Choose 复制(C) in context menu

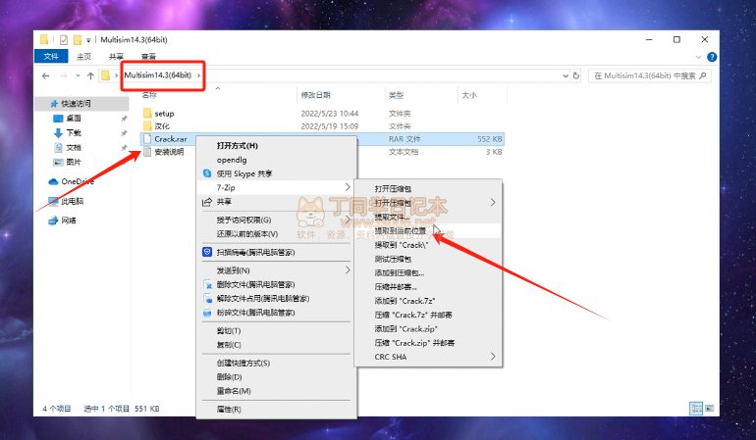[229, 345]
